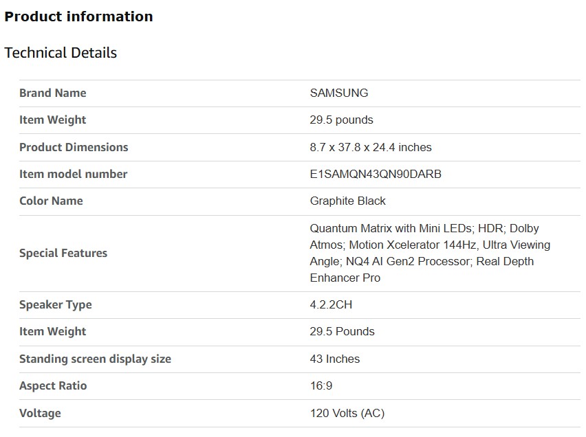The image size is (586, 437).
Task: Click the Product information heading
Action: pos(78,16)
